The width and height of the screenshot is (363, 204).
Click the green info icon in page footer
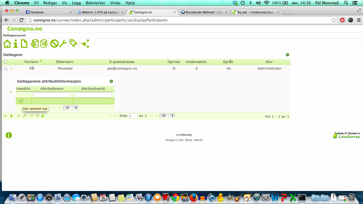9,135
